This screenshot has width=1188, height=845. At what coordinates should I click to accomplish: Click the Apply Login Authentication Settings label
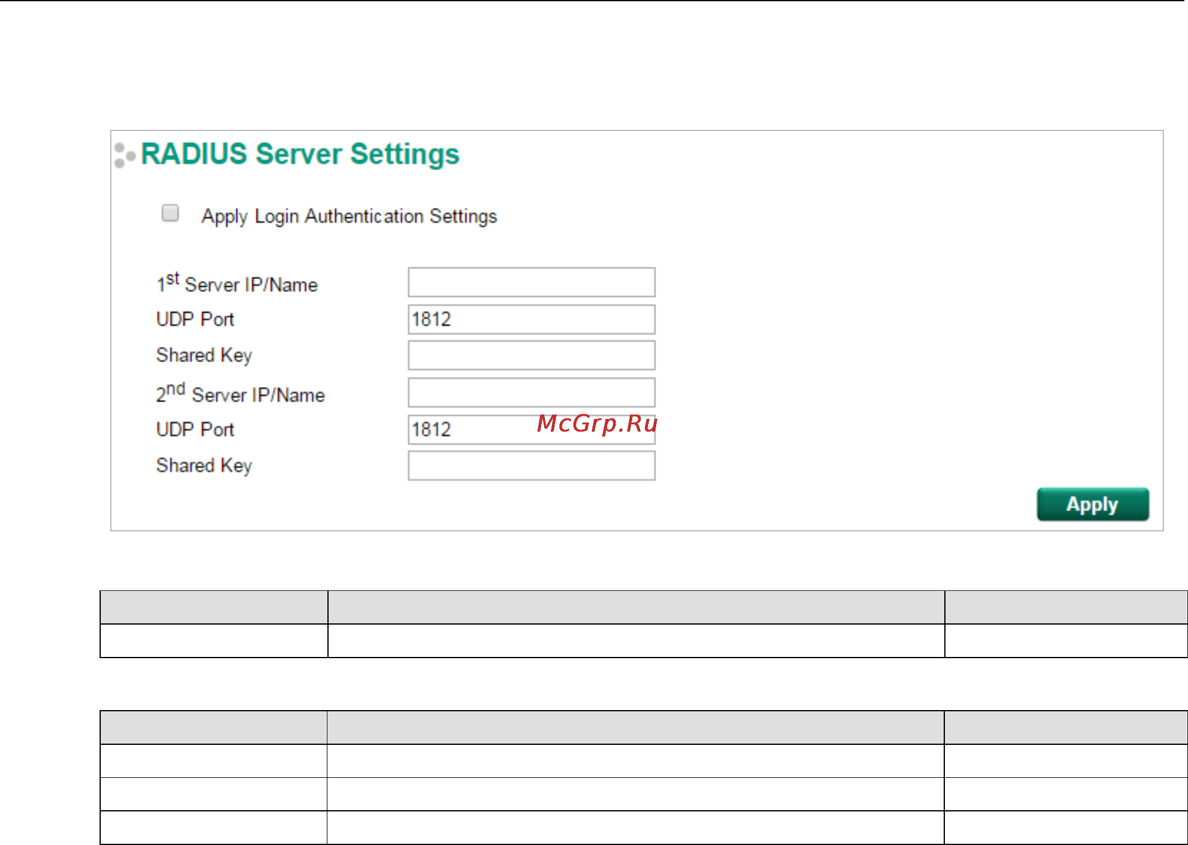coord(349,217)
